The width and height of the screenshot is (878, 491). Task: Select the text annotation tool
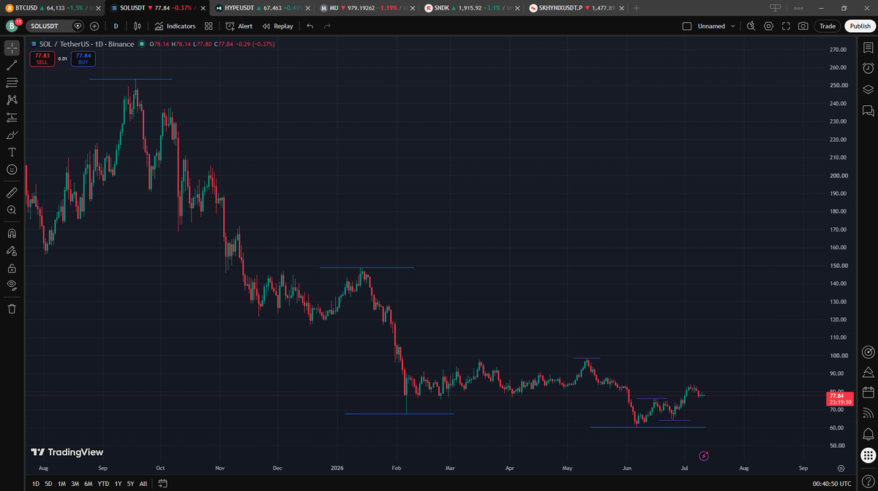12,152
